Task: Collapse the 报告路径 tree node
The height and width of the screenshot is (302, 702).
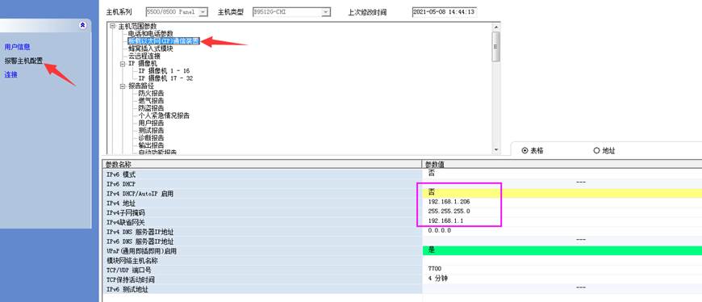Action: [x=122, y=86]
